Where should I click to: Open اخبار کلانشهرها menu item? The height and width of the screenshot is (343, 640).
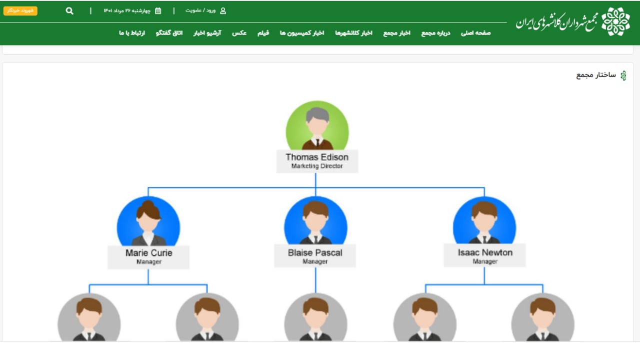pyautogui.click(x=353, y=33)
